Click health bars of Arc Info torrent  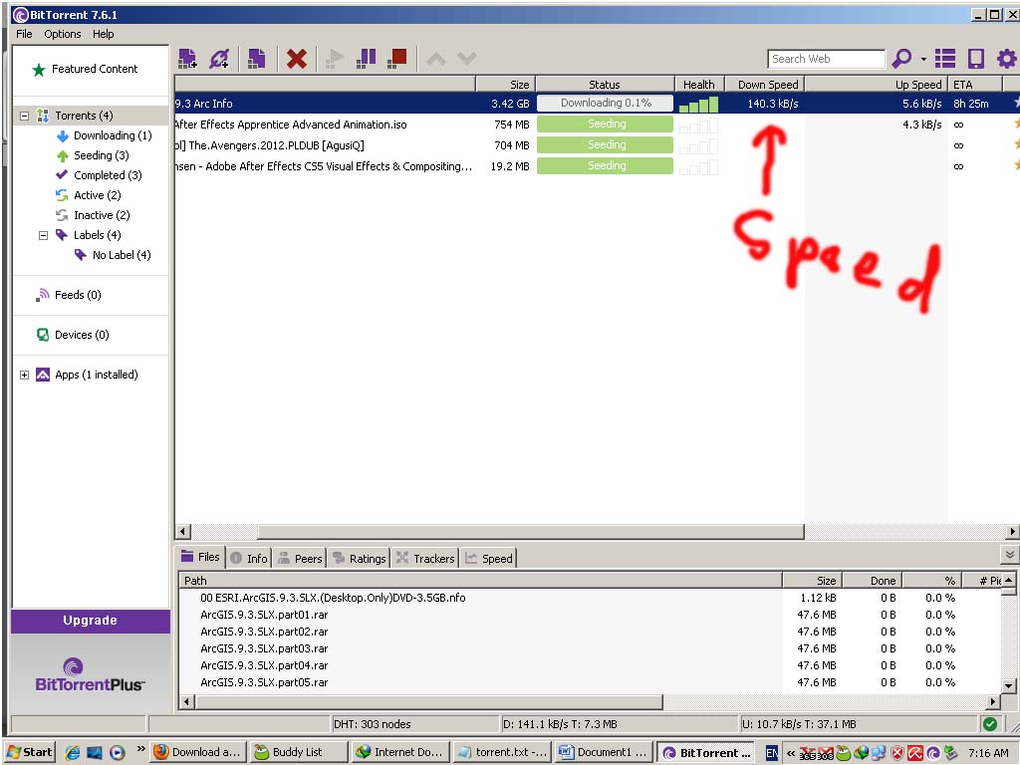[698, 104]
